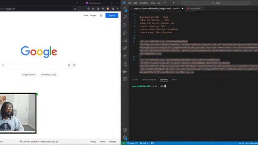
Task: Open Firefox hamburger application menu
Action: 117,9
